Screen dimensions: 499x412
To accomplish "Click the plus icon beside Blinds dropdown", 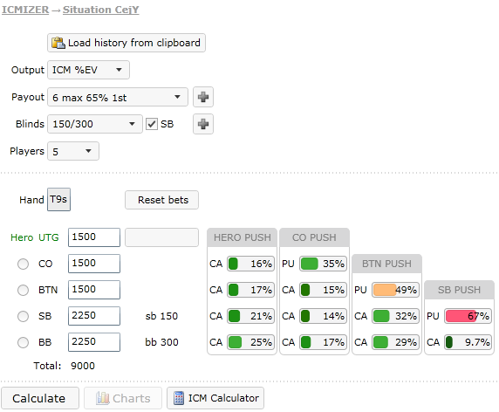I will pos(203,124).
